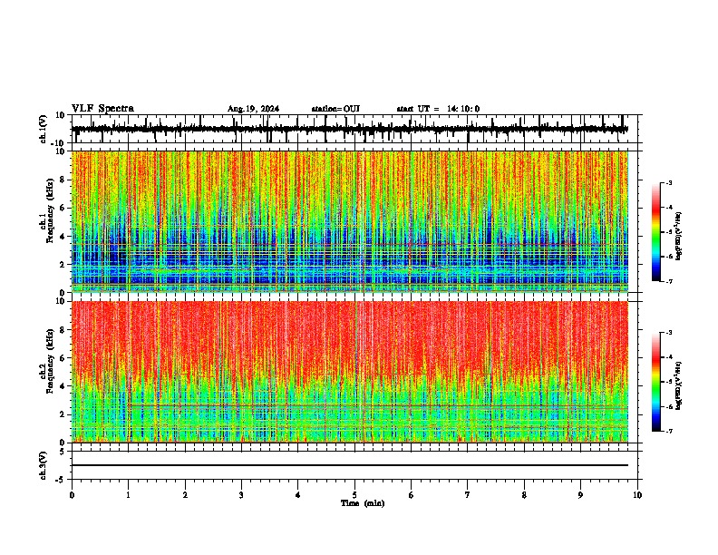Click time axis tick label "5"

(354, 495)
